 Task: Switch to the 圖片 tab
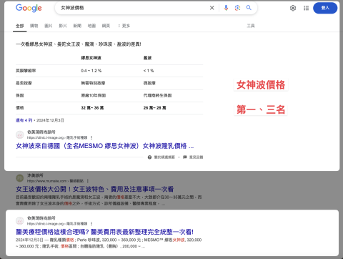click(x=49, y=26)
